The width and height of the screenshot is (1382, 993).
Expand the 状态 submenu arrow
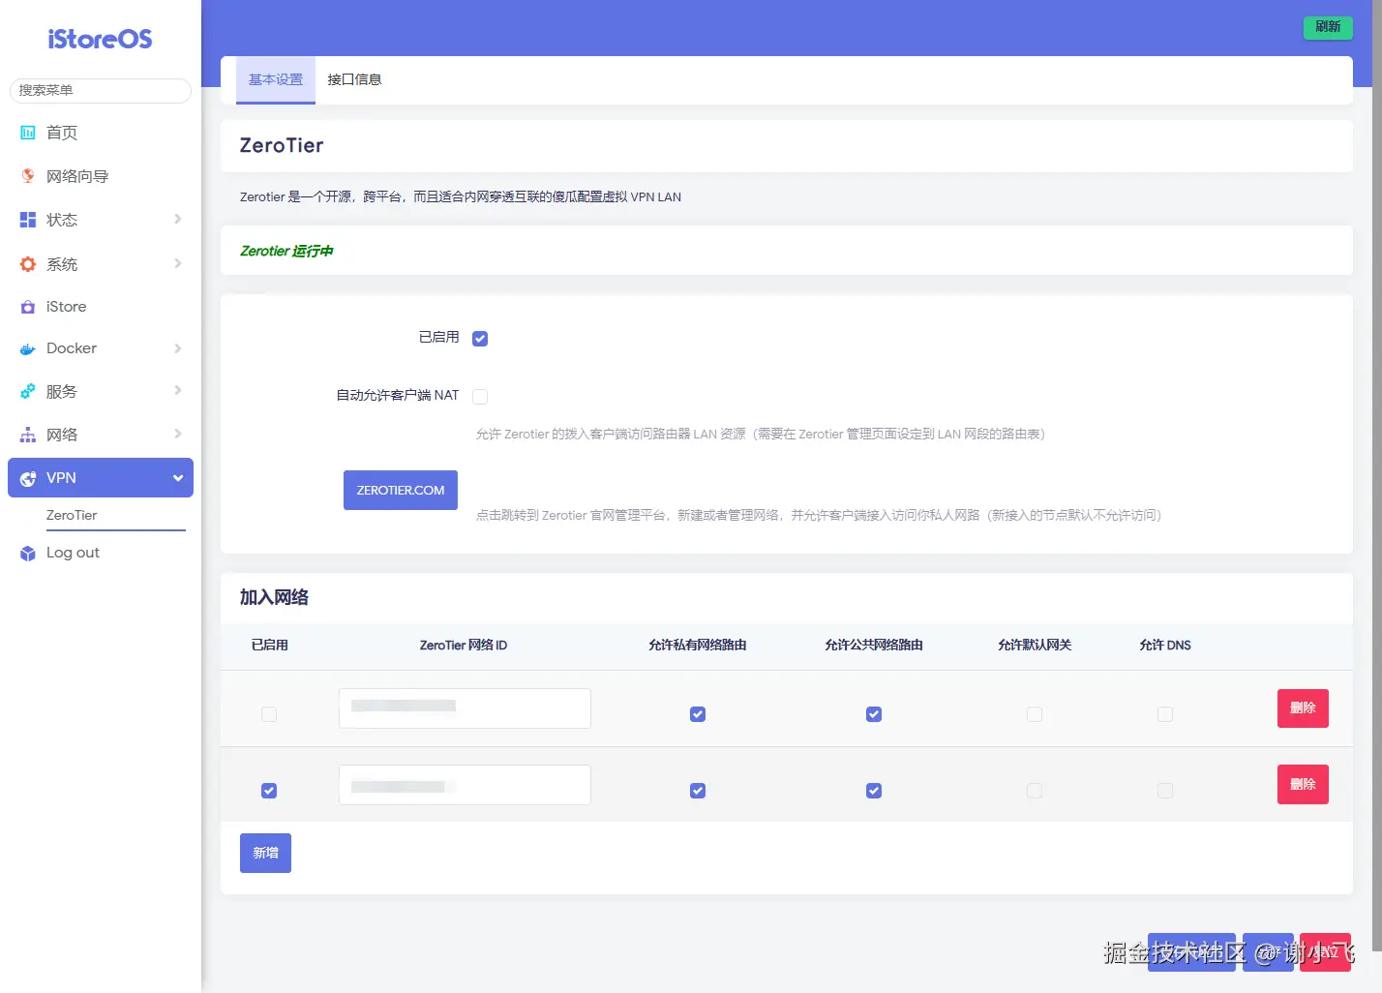pyautogui.click(x=178, y=219)
